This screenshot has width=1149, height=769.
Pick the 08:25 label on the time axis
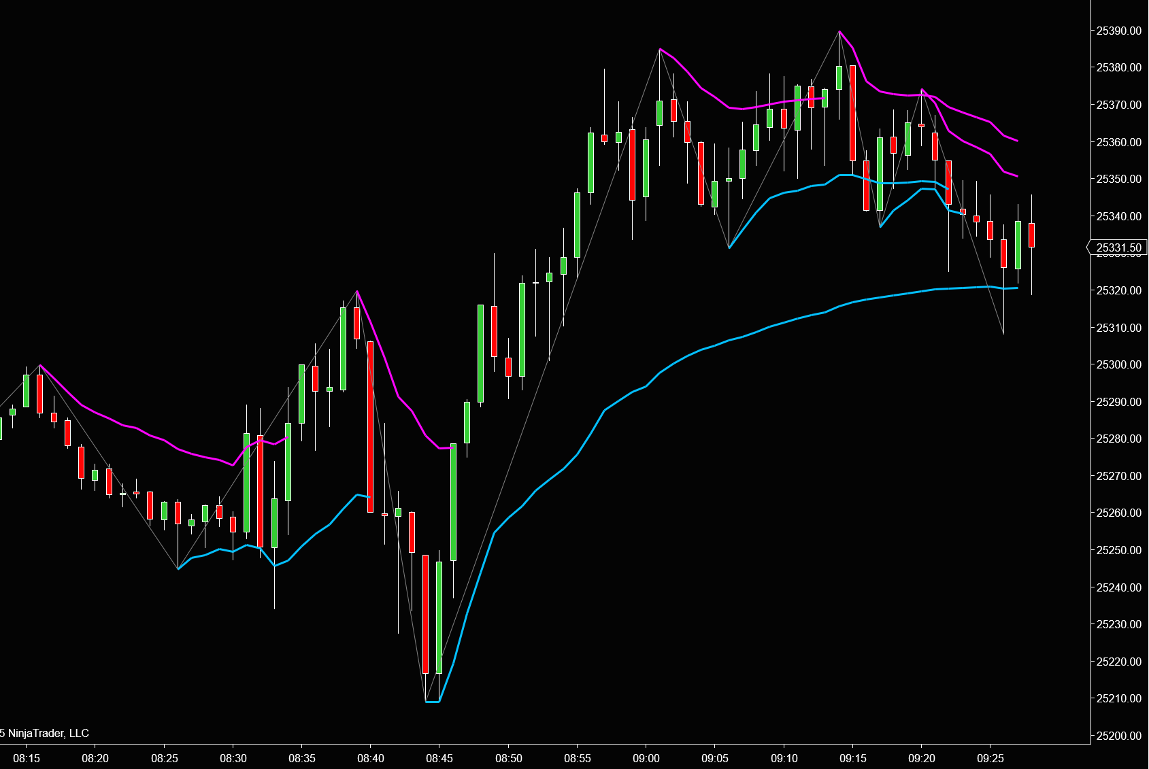click(x=165, y=758)
